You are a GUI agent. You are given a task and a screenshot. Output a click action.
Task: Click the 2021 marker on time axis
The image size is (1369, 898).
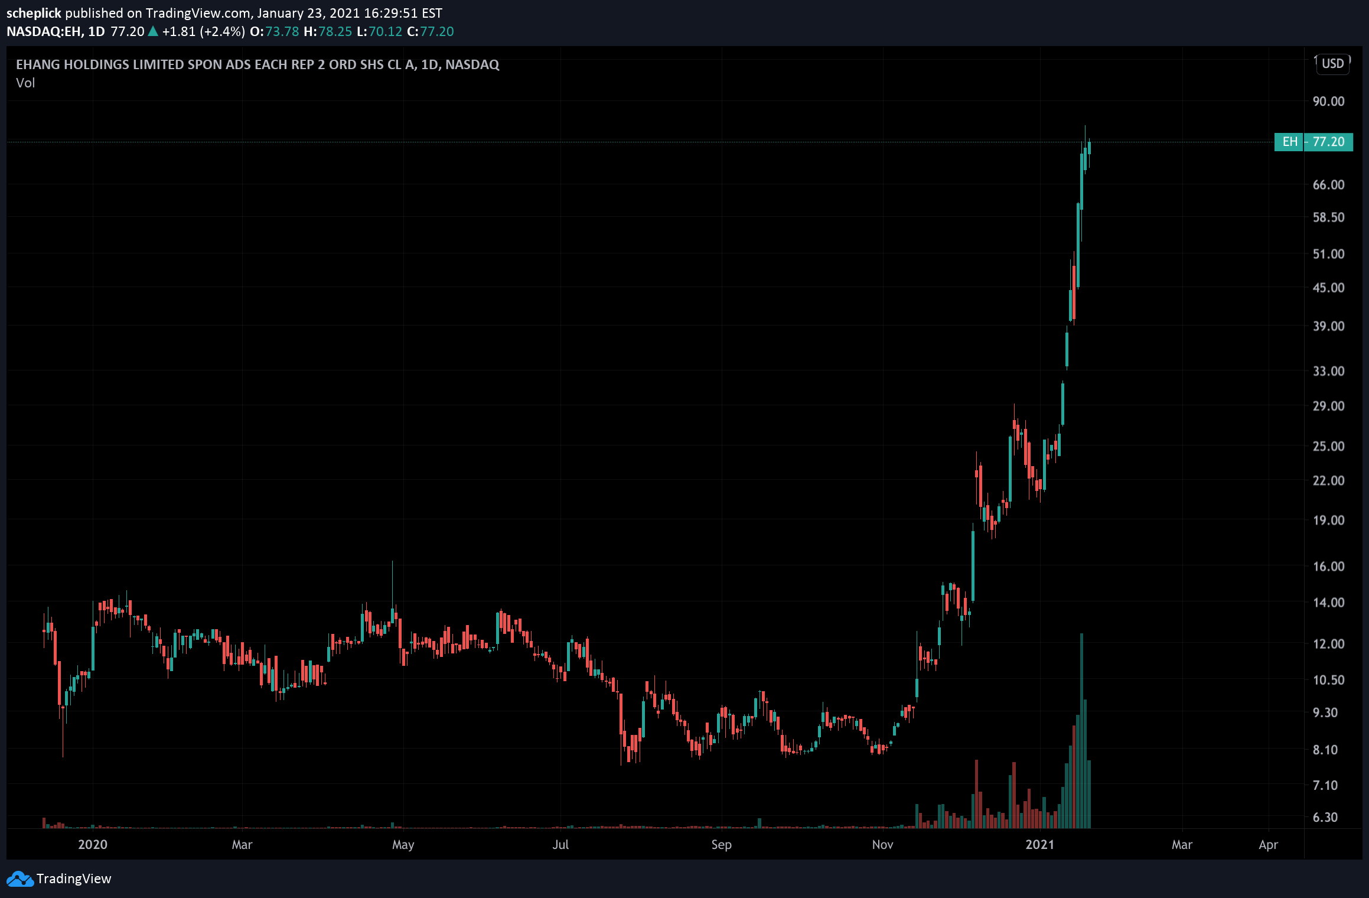click(1039, 845)
